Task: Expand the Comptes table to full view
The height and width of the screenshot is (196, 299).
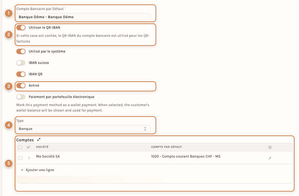Action: point(39,140)
